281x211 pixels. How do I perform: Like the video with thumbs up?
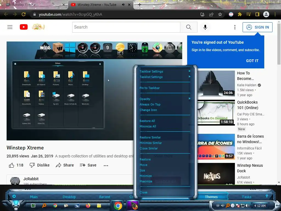pyautogui.click(x=16, y=165)
